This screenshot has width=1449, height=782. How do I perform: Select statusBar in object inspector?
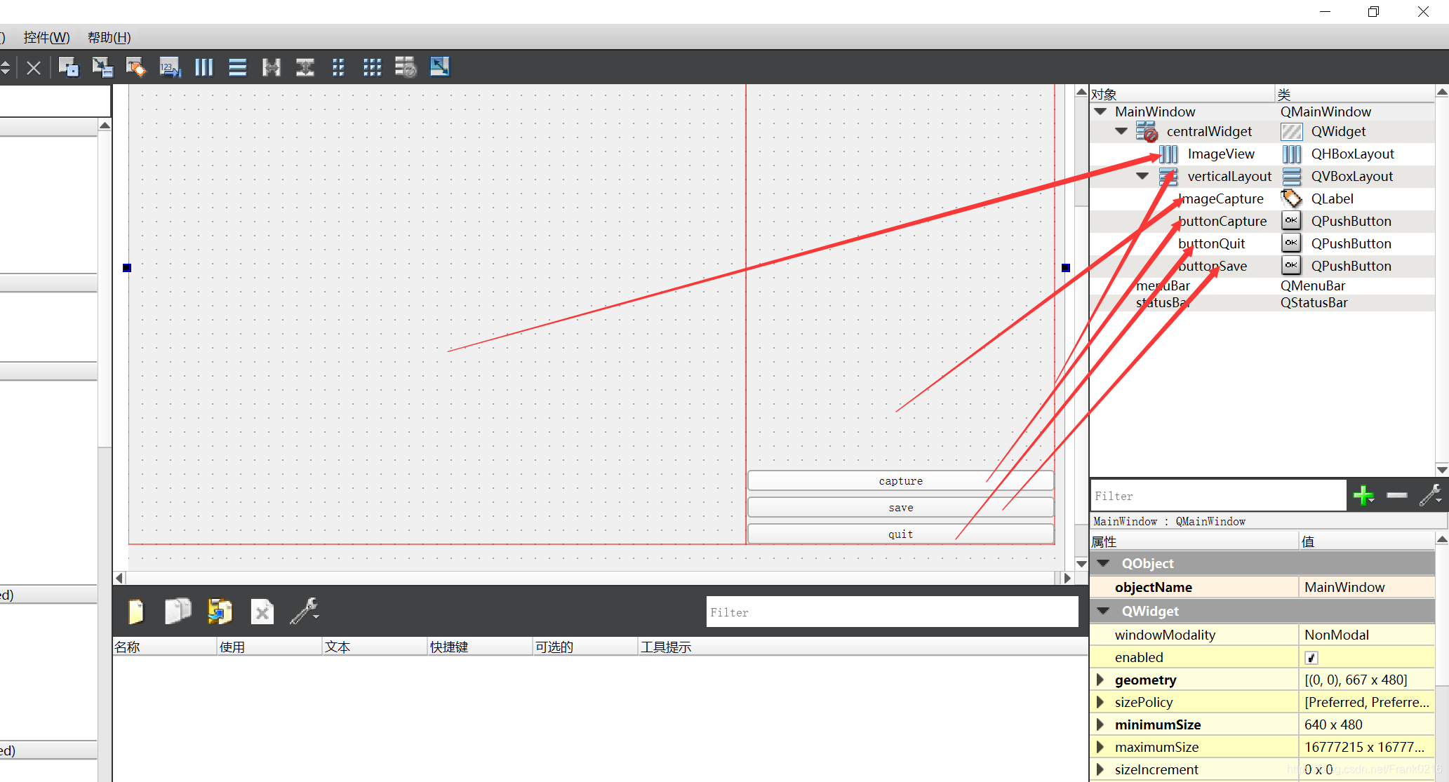pos(1163,302)
